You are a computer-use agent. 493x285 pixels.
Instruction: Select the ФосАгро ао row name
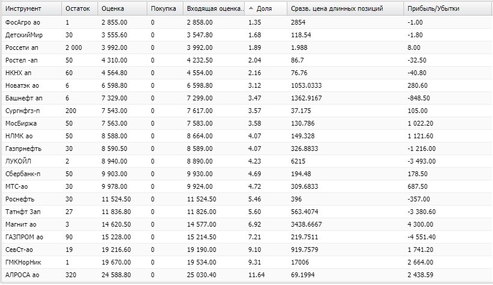tap(23, 22)
